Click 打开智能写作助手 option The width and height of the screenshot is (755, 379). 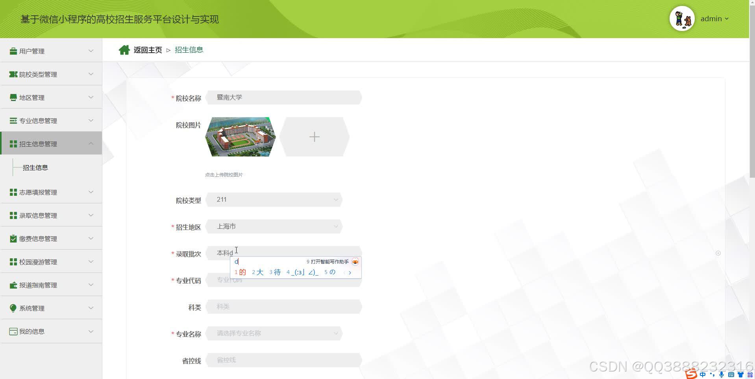pyautogui.click(x=328, y=262)
